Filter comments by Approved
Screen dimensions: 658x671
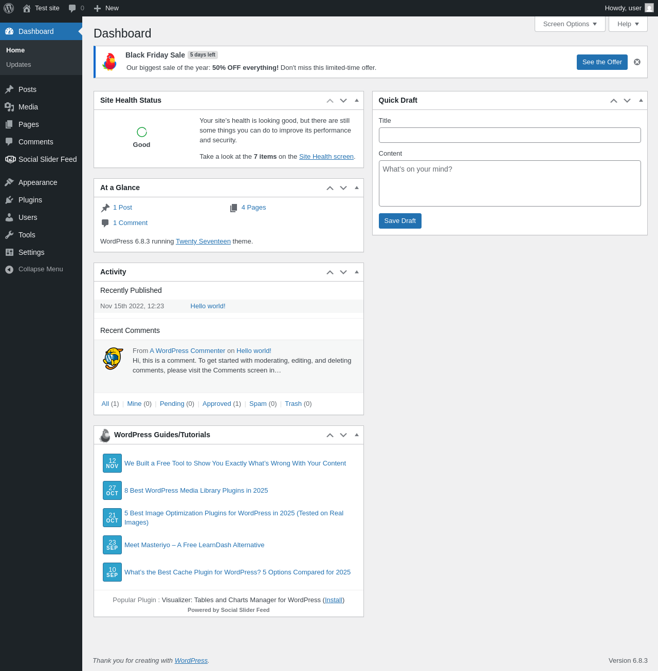coord(217,404)
